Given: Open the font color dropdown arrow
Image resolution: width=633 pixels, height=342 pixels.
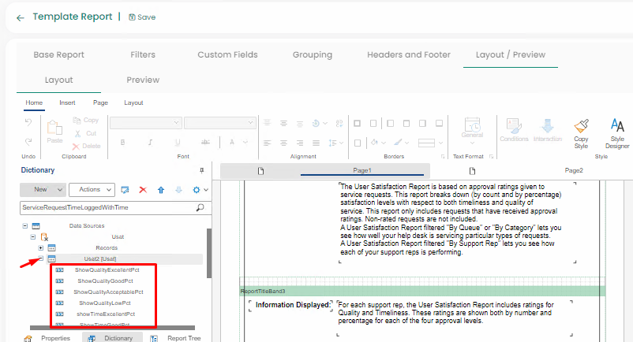Looking at the screenshot, I should tap(245, 142).
